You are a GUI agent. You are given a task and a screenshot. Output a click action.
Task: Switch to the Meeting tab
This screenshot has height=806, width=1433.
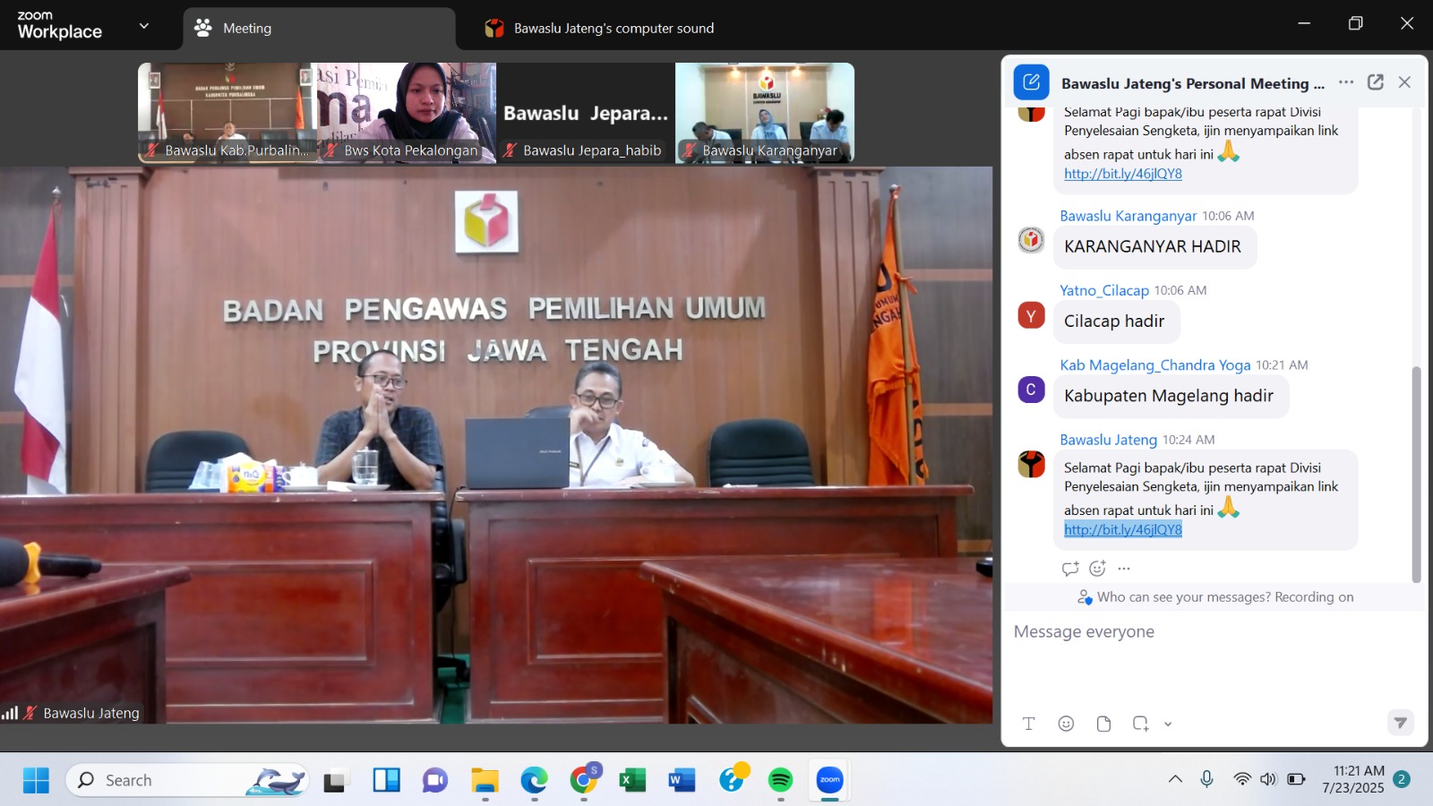(319, 29)
